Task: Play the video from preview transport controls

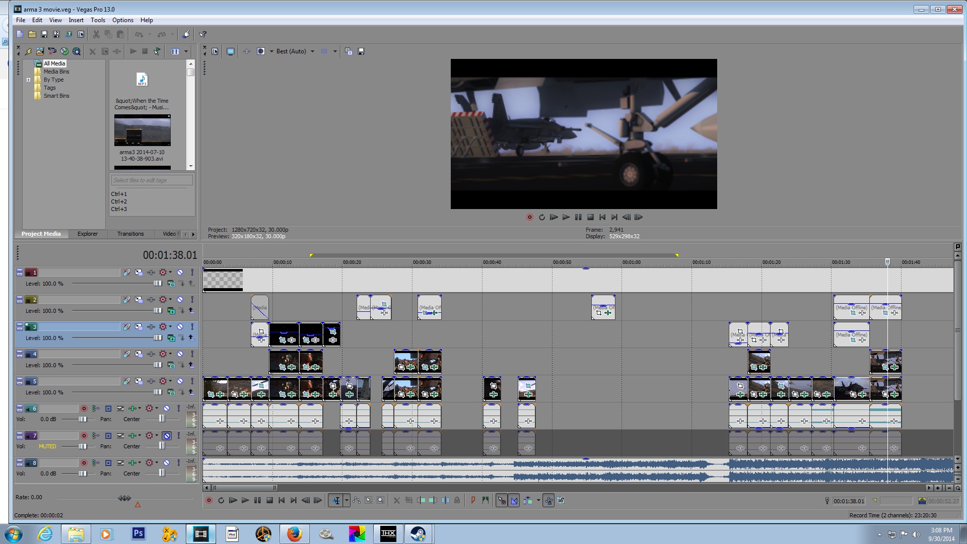Action: 566,217
